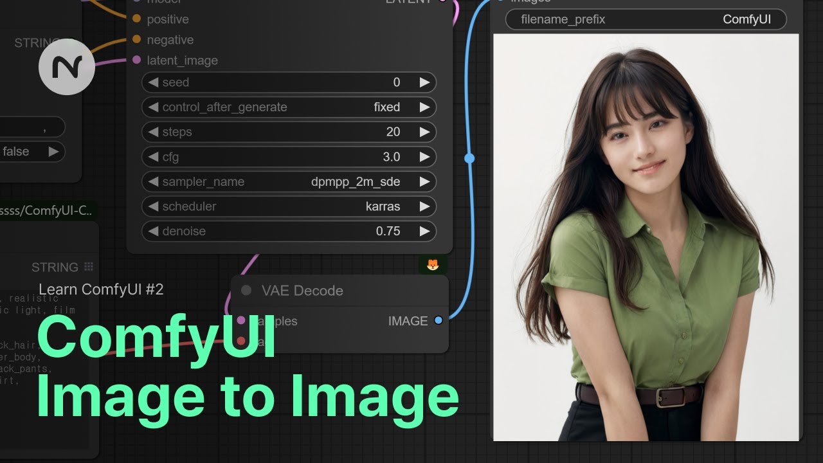The width and height of the screenshot is (823, 463).
Task: Click the fox badge above VAE Decode
Action: [x=433, y=264]
